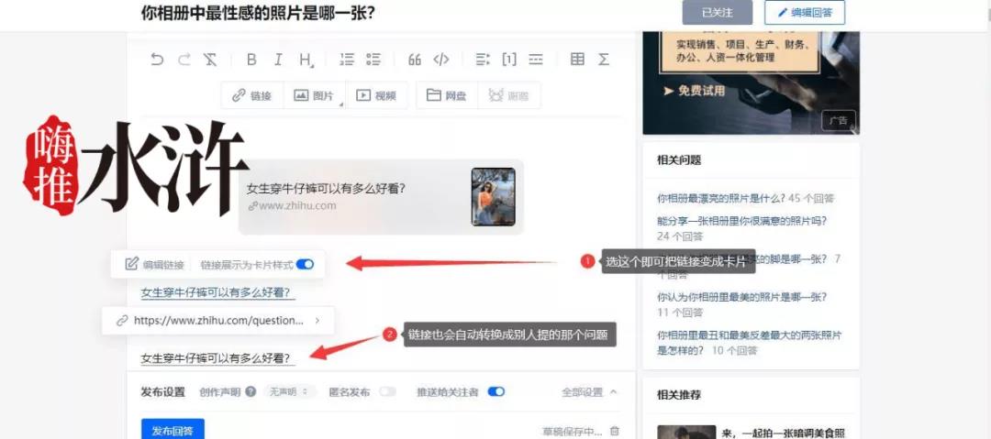Open related question 你相册最漂亮的照片是什么
This screenshot has width=991, height=439.
click(721, 198)
